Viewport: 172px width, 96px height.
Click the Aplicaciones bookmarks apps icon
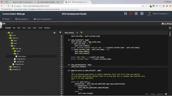[x=2, y=9]
